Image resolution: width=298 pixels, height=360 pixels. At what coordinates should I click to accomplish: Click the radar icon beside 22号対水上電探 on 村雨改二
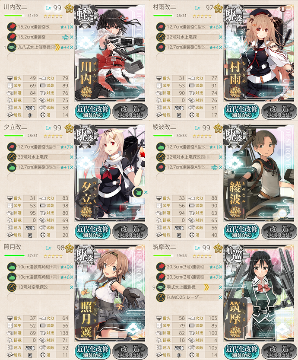(161, 37)
